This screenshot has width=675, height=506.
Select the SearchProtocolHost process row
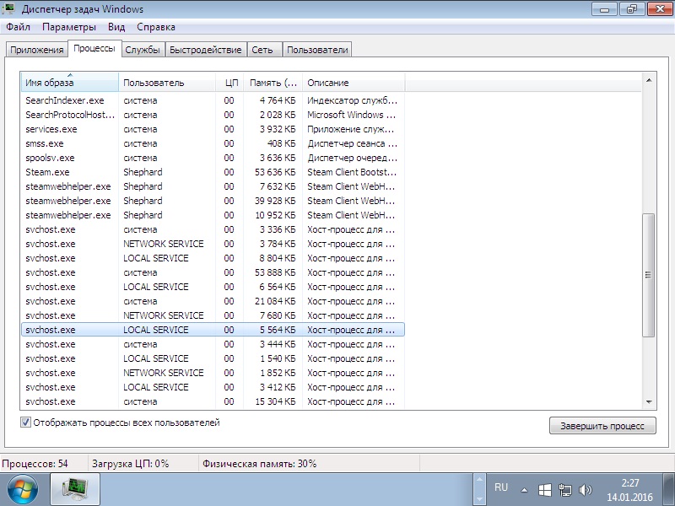pyautogui.click(x=213, y=115)
